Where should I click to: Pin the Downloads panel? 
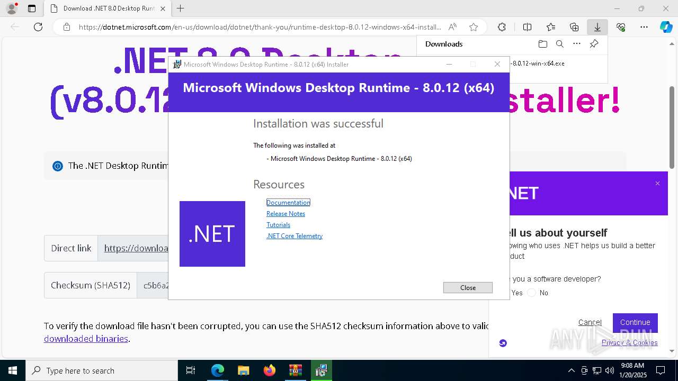click(594, 44)
